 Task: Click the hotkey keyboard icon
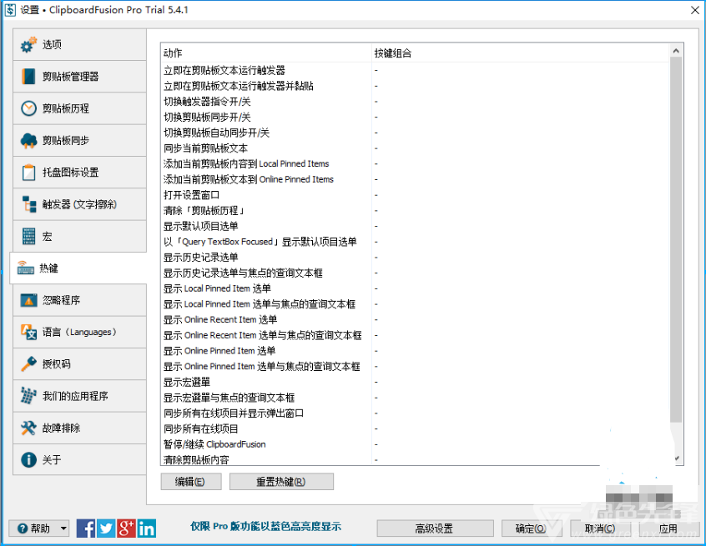point(25,268)
